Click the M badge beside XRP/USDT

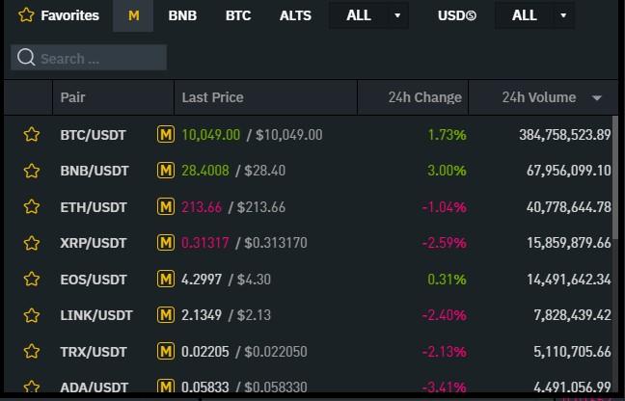click(x=166, y=243)
